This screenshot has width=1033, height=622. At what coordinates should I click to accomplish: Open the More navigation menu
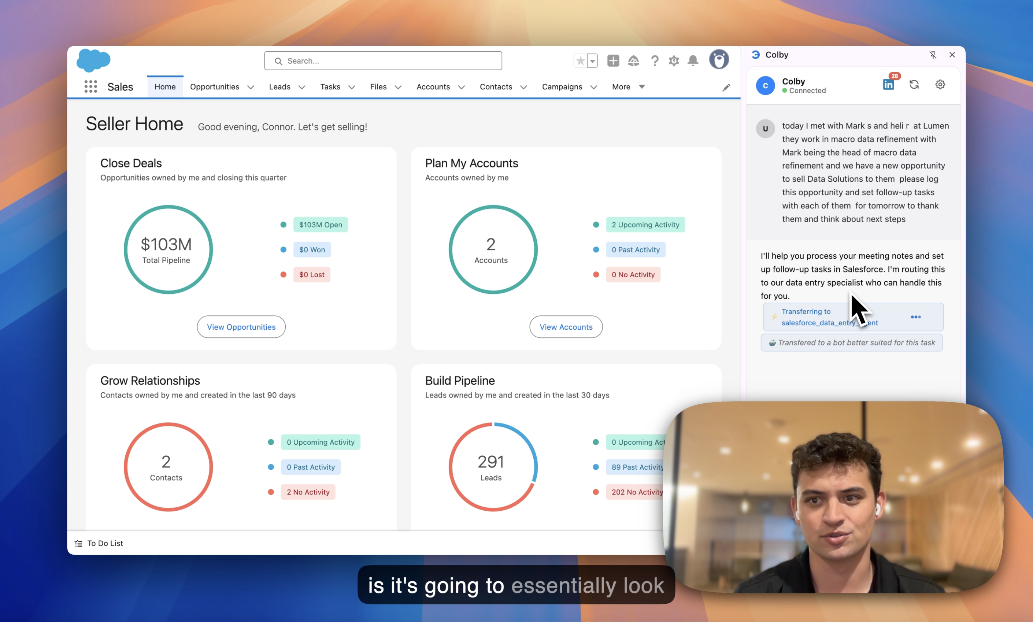[x=628, y=87]
